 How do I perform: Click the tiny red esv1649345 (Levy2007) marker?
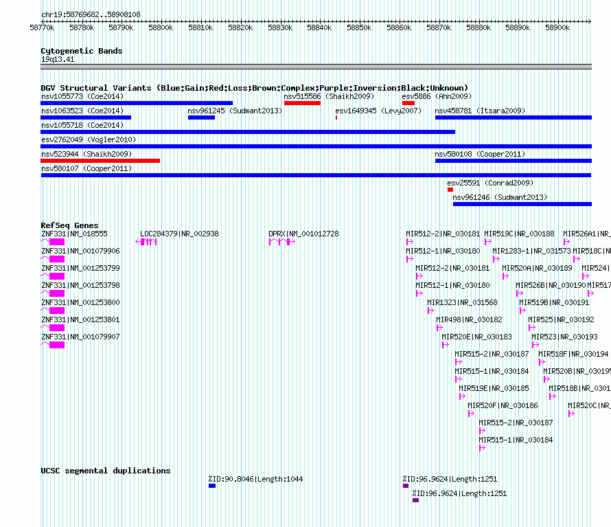[336, 117]
